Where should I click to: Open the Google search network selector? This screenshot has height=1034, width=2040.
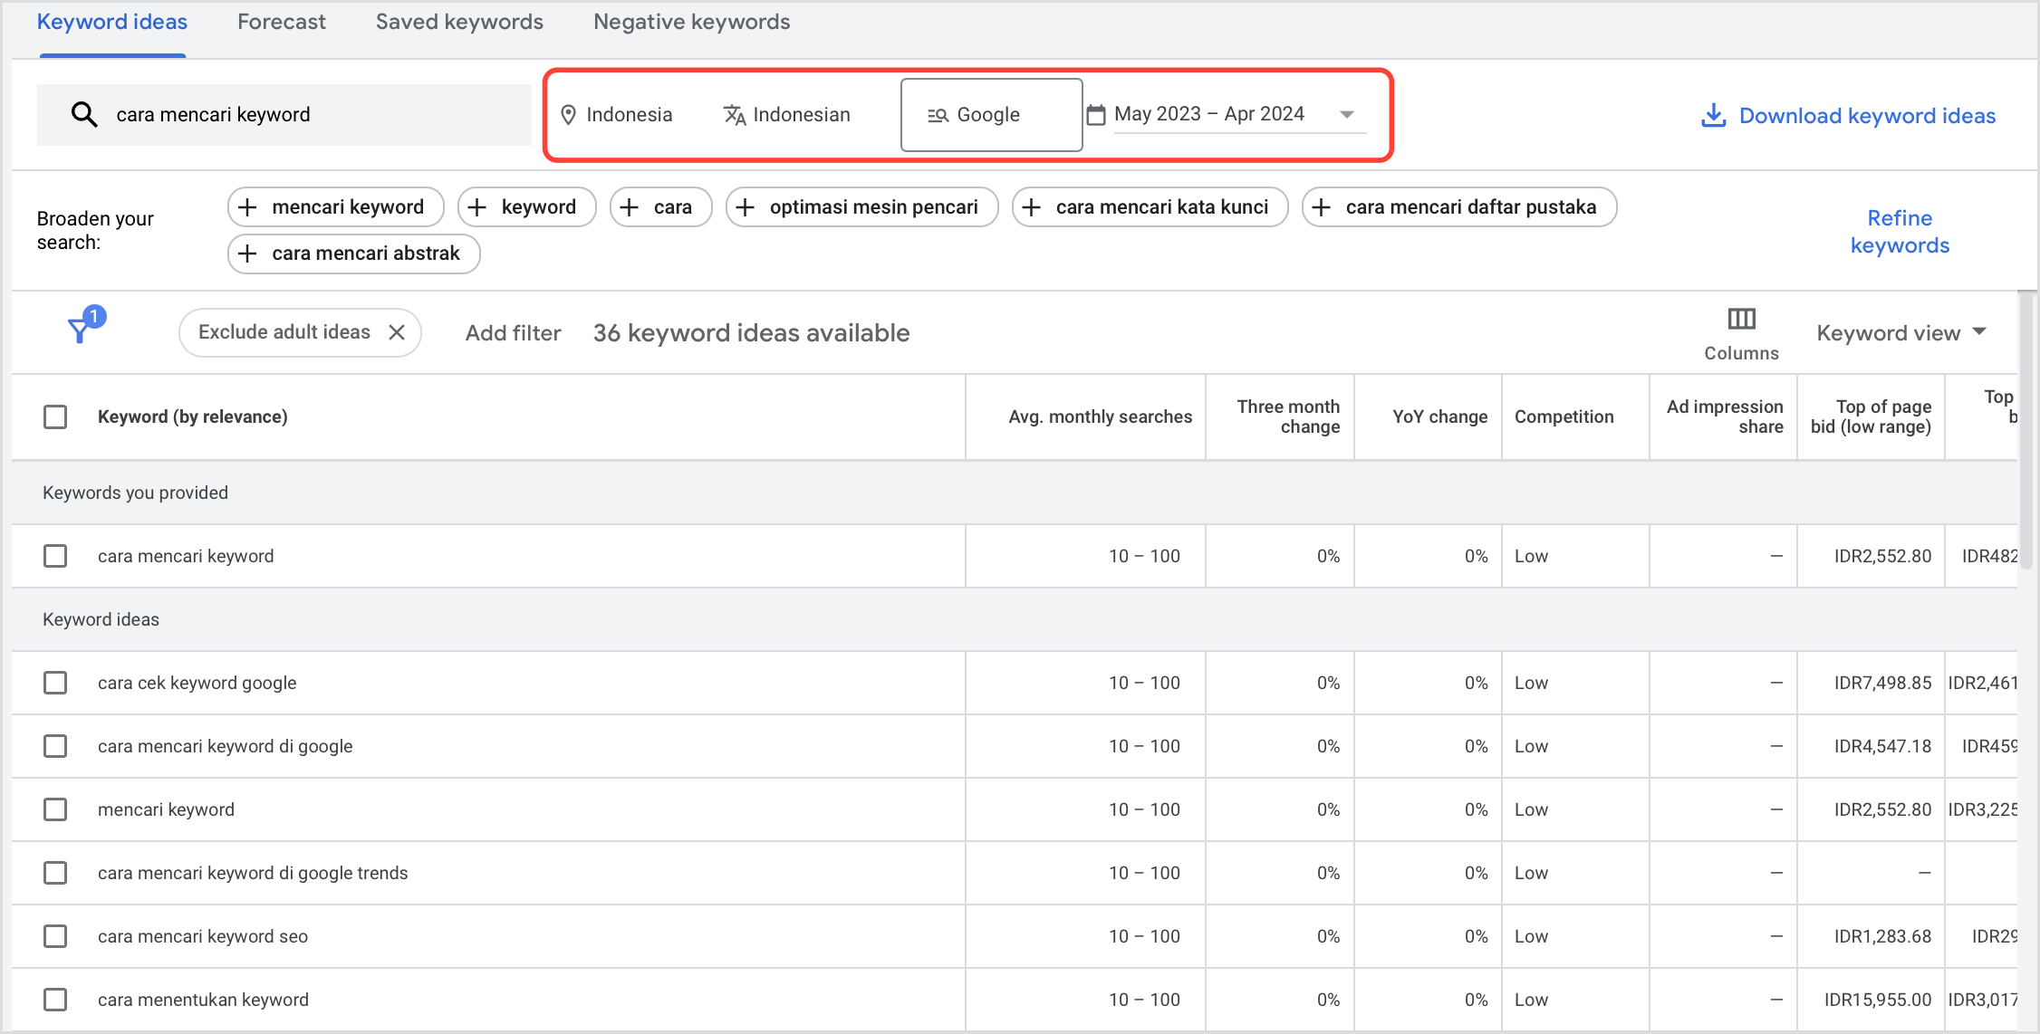(992, 115)
